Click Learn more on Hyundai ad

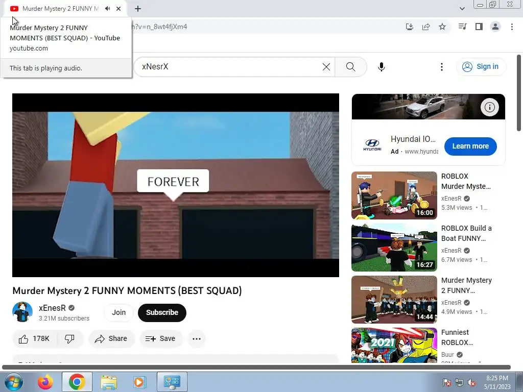click(x=470, y=146)
